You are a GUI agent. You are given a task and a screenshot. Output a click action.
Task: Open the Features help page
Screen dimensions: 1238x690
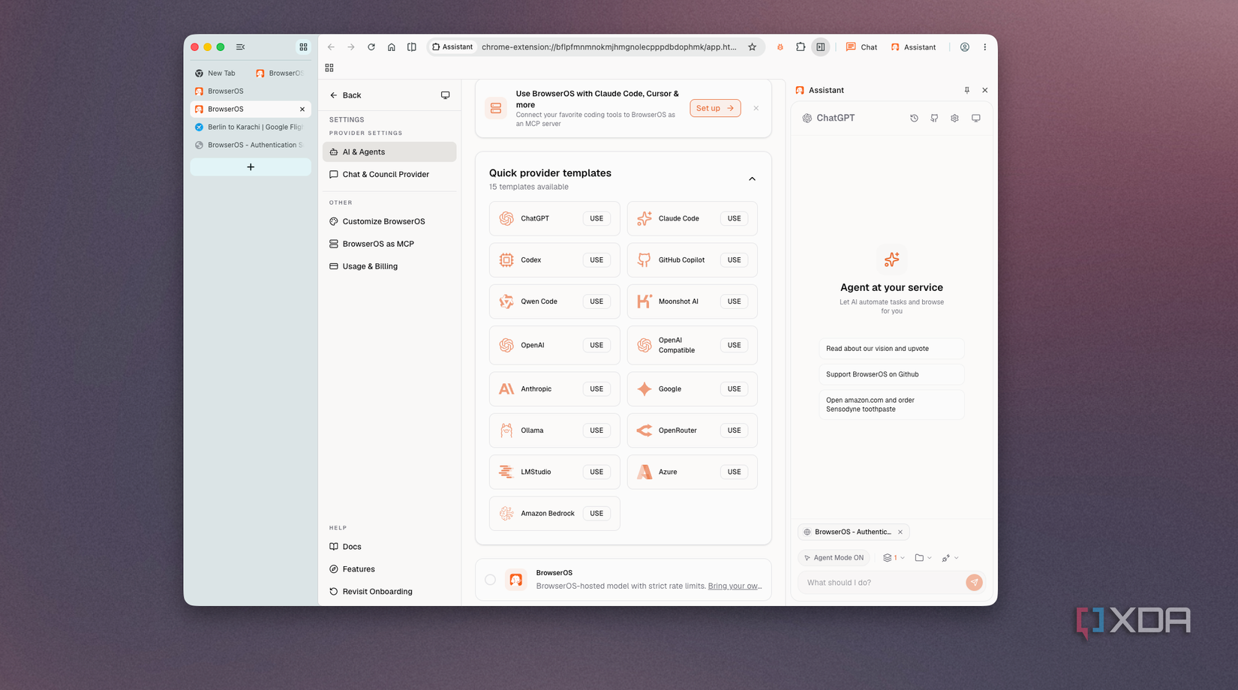coord(389,570)
